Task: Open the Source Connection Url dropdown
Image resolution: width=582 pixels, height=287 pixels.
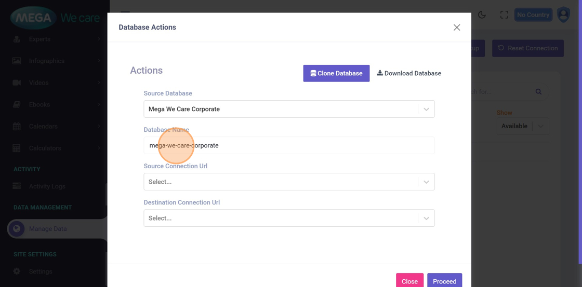Action: point(426,182)
